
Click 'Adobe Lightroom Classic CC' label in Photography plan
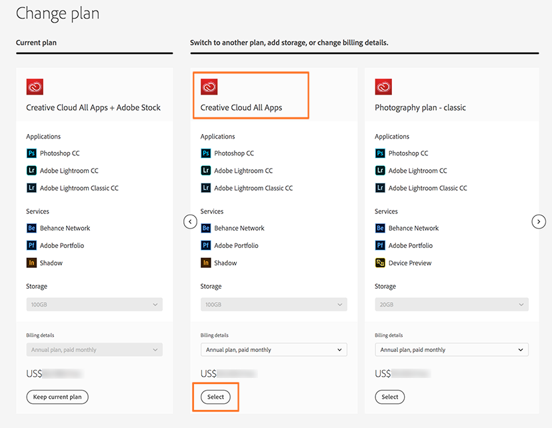point(428,188)
